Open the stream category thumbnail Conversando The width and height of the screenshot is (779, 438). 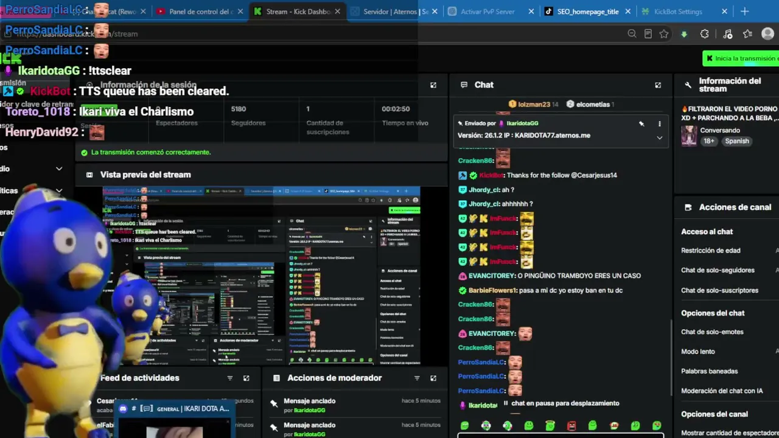click(x=689, y=136)
